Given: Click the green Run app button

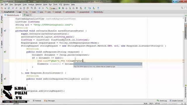Looking at the screenshot, I should (x=60, y=8).
